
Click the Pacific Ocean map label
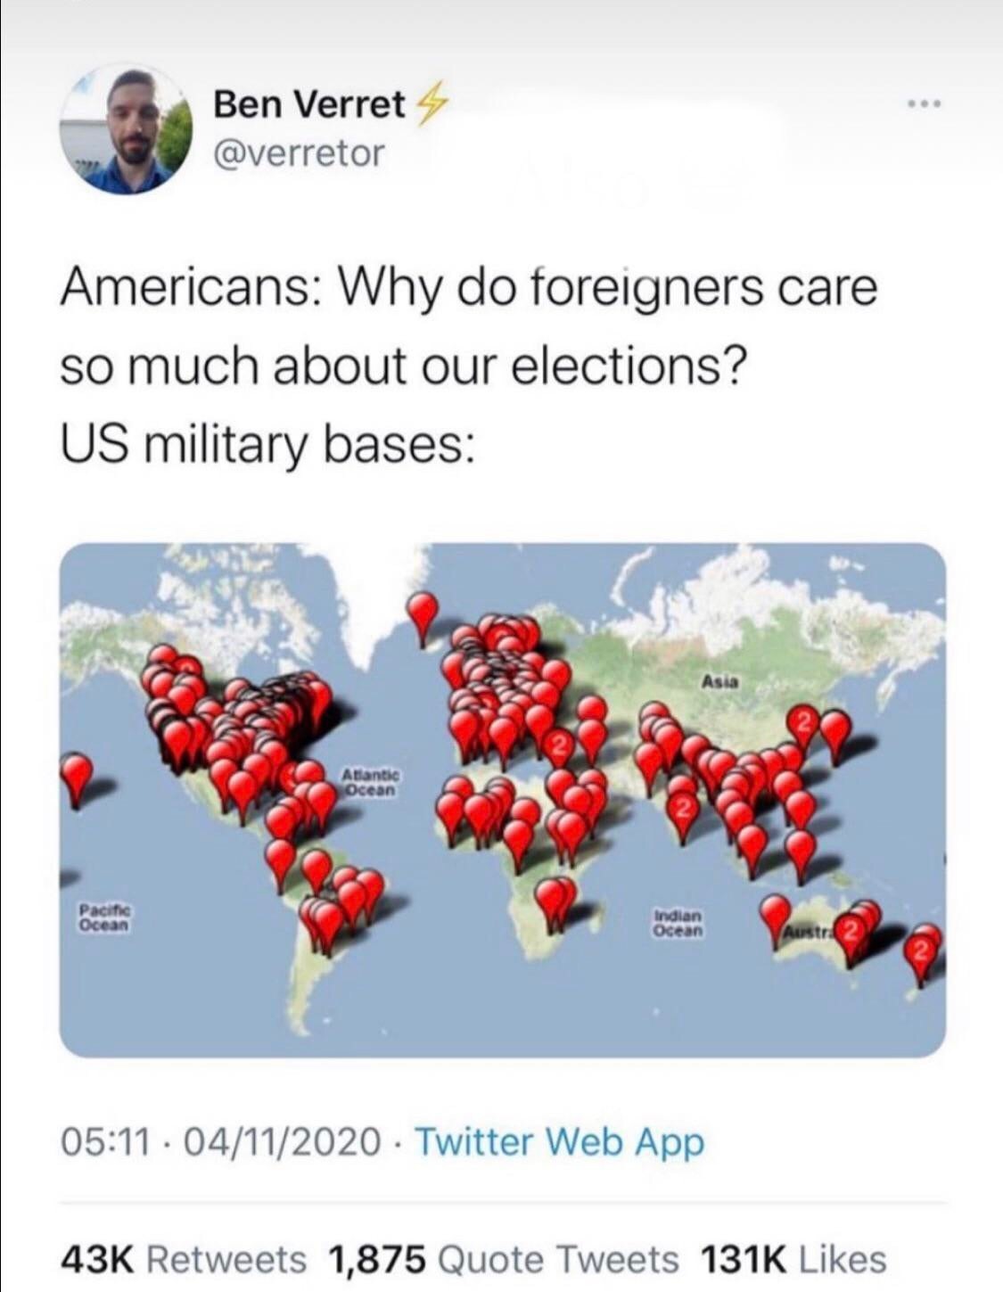[x=105, y=918]
